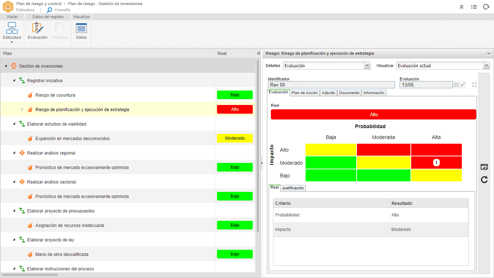Click the horizontal scrollbar below the plan tree
This screenshot has width=494, height=278.
point(29,275)
